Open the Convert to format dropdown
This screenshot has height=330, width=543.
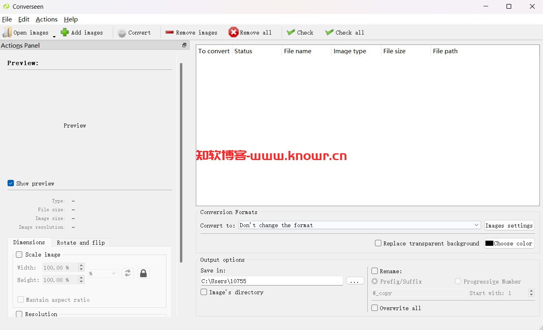(360, 225)
